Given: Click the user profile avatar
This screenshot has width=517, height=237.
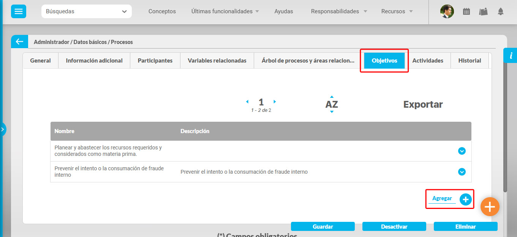Looking at the screenshot, I should coord(447,11).
